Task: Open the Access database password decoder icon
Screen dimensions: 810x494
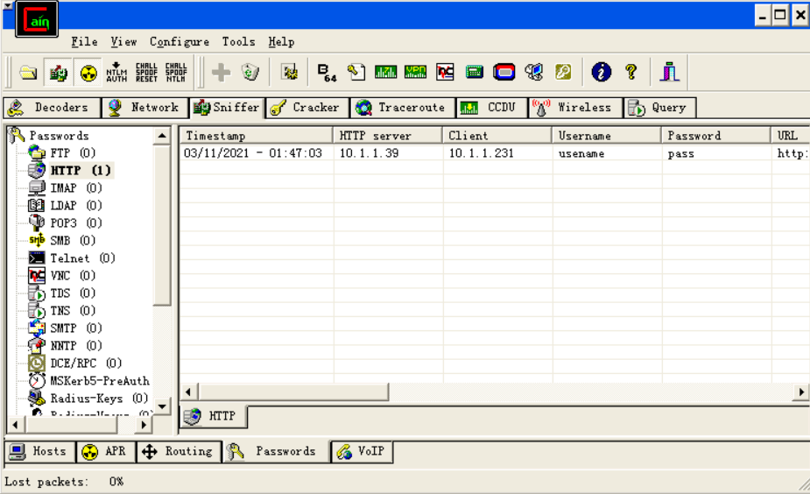Action: click(x=356, y=72)
